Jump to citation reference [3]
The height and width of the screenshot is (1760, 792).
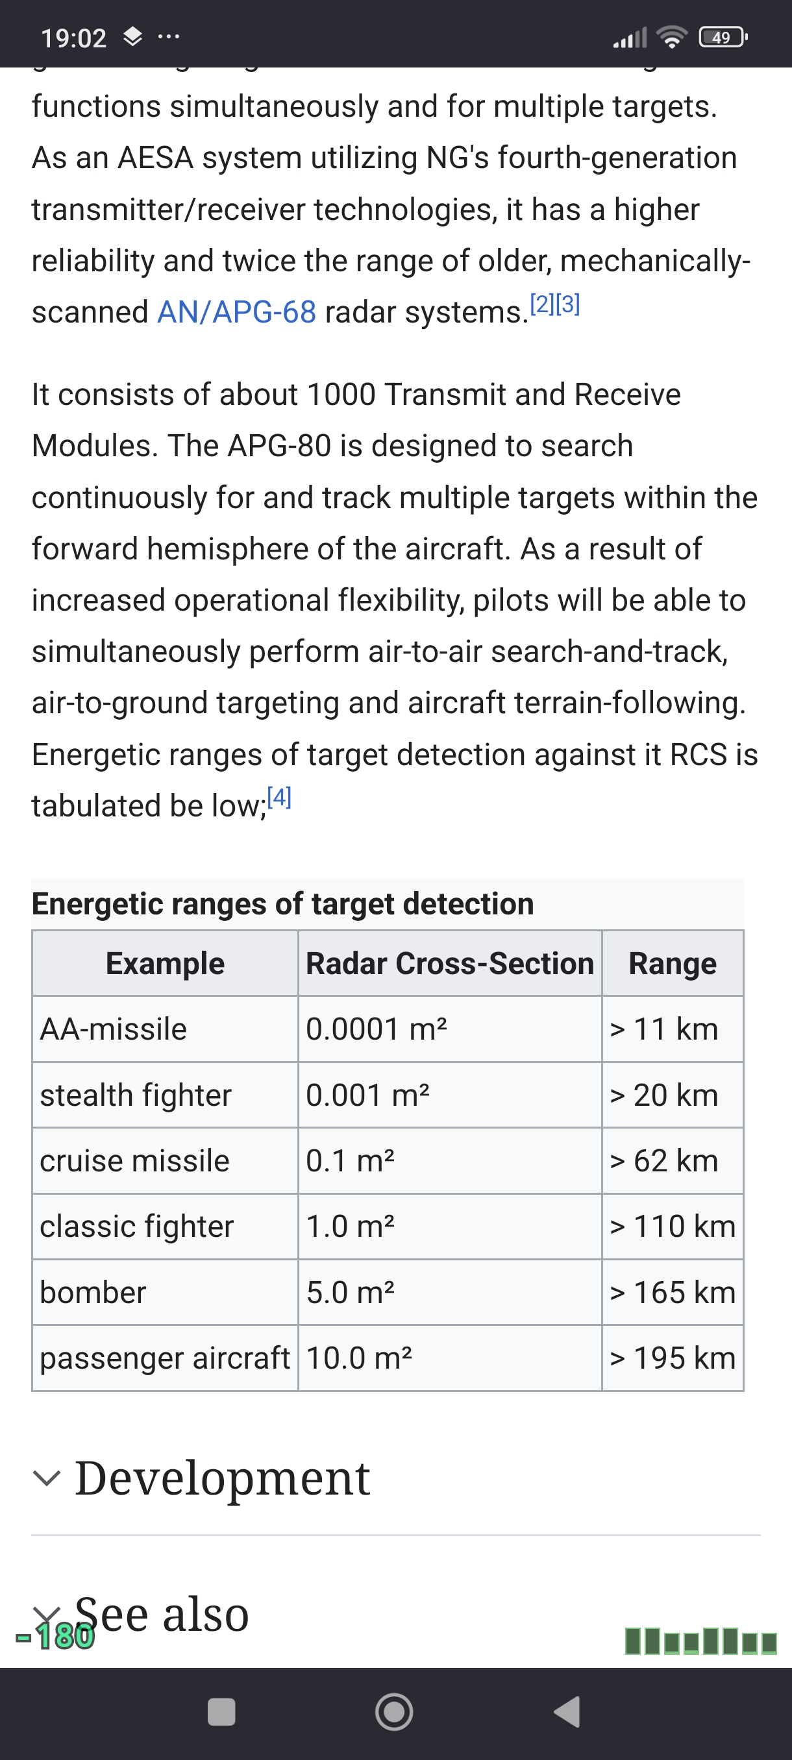tap(568, 304)
